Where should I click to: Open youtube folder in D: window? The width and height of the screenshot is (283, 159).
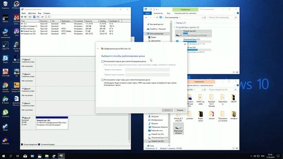point(190,115)
